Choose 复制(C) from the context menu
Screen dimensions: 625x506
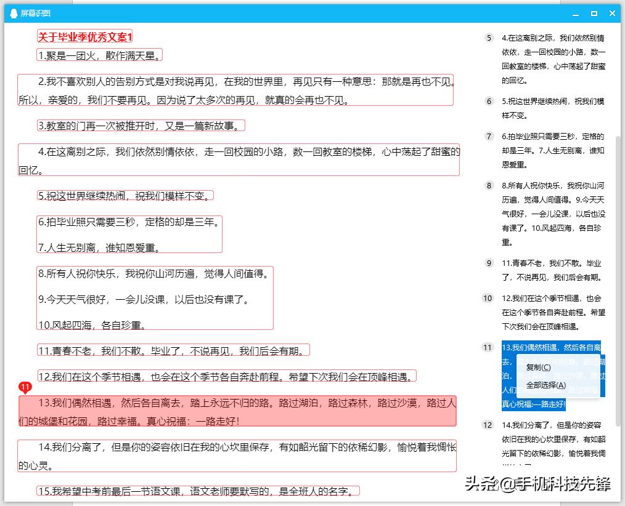click(539, 367)
